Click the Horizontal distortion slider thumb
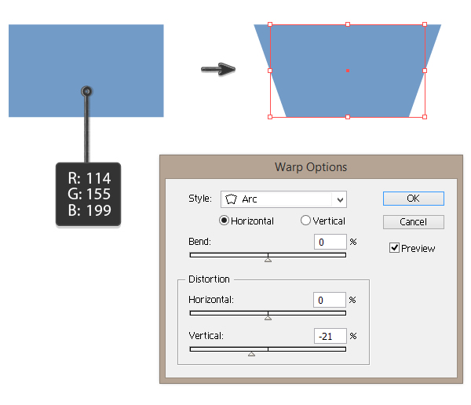Screen dimensions: 471x405 pos(268,318)
